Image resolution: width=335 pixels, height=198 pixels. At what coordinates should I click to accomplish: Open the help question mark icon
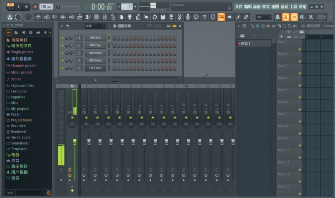click(x=204, y=17)
